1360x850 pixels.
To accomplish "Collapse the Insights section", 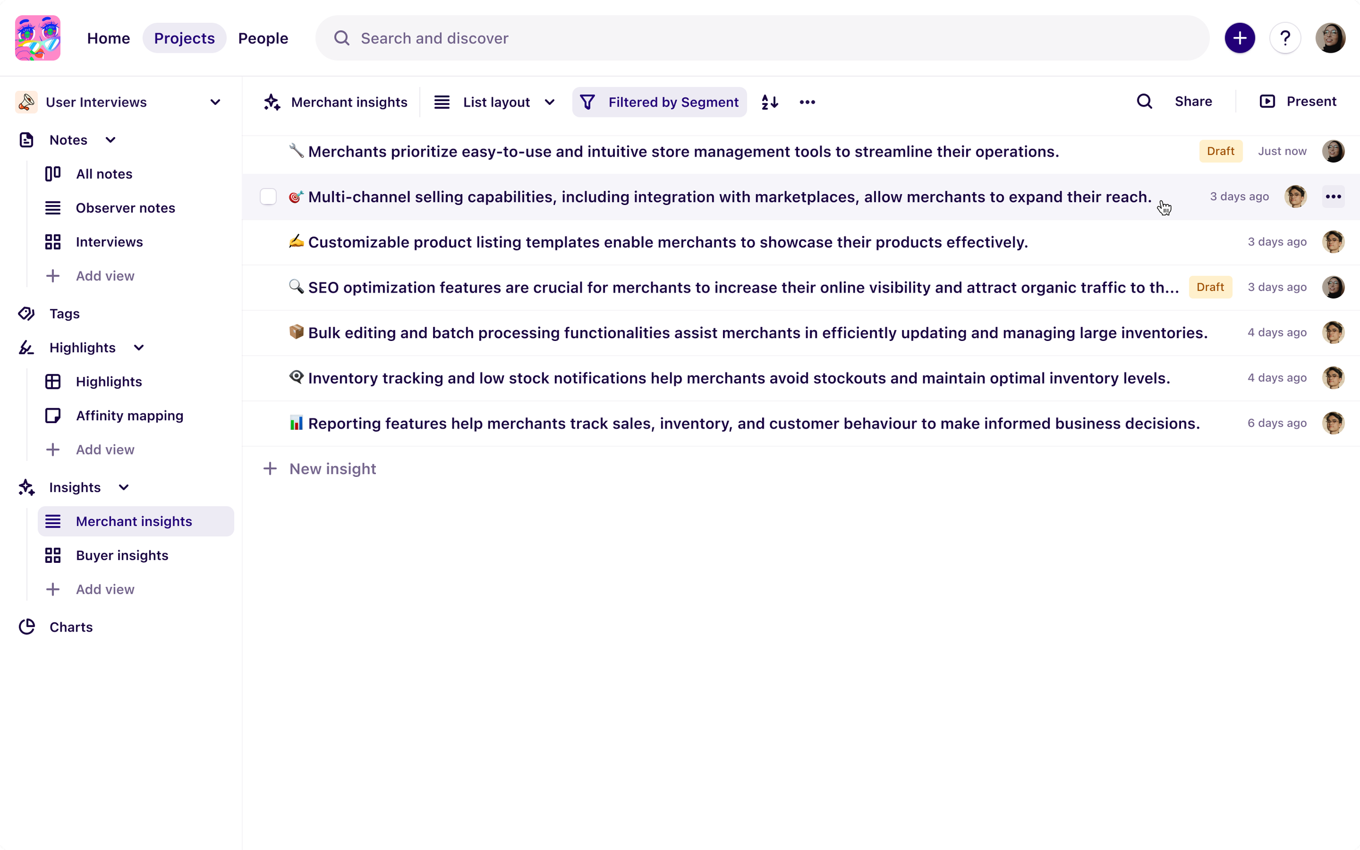I will [x=123, y=487].
